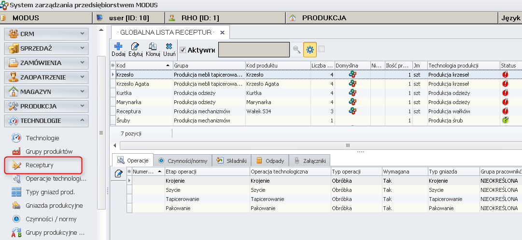Expand the ZAMÓWIENIA sidebar section
522x240 pixels.
[46, 63]
